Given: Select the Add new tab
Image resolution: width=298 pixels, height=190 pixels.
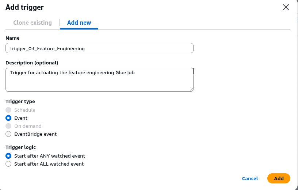Looking at the screenshot, I should point(79,23).
